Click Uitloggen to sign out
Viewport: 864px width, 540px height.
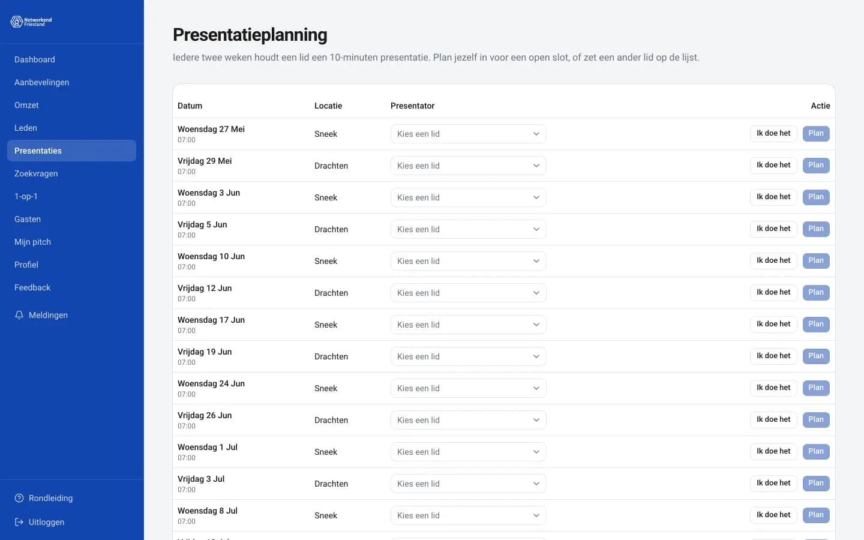pyautogui.click(x=71, y=522)
